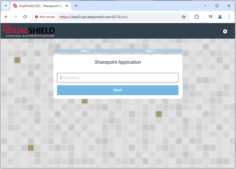Image resolution: width=236 pixels, height=169 pixels.
Task: Reload the SSO page
Action: pos(25,17)
